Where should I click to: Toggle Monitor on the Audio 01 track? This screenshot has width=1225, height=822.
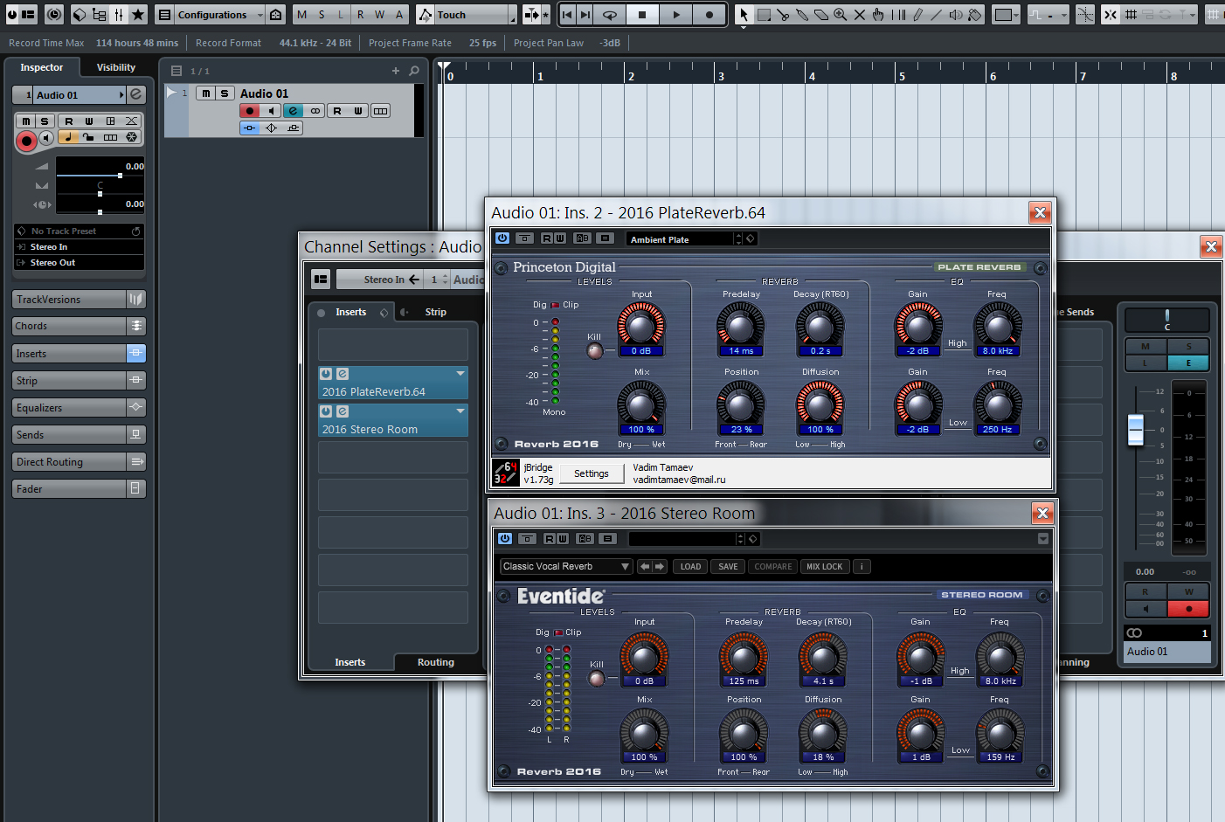pos(271,111)
